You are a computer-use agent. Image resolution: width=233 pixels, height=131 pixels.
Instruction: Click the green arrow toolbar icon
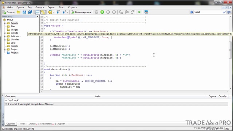139,12
